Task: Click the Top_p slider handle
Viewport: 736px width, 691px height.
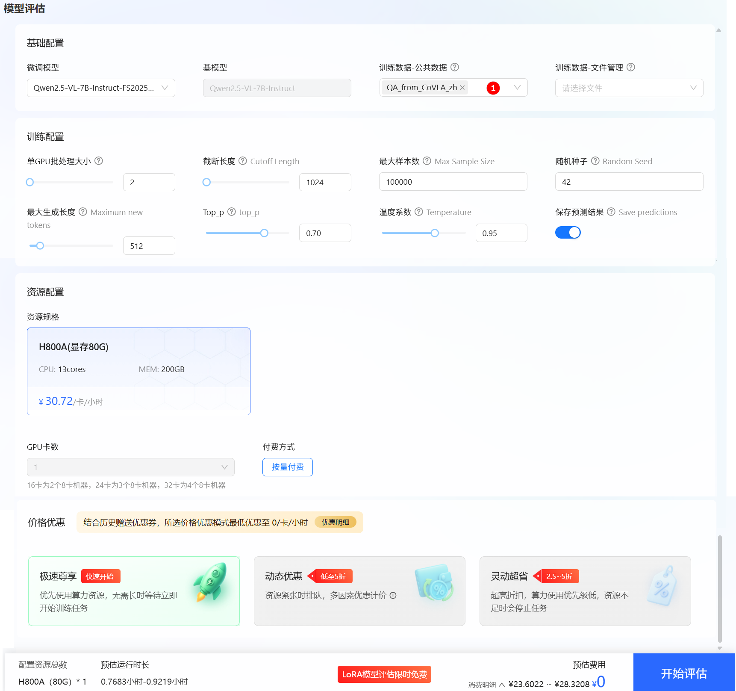Action: (264, 233)
